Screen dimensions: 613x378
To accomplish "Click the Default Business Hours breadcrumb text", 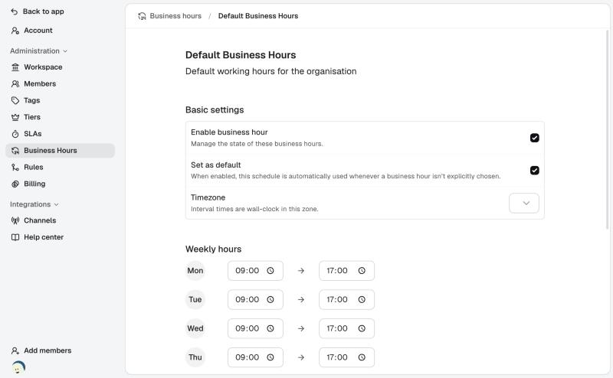I will pyautogui.click(x=258, y=16).
